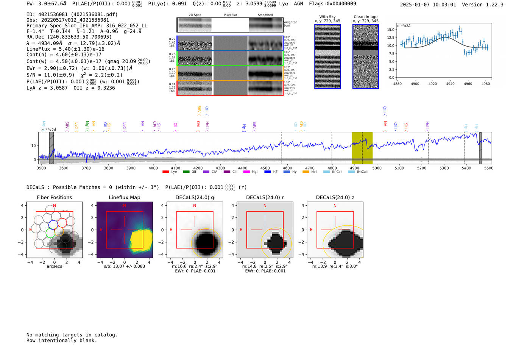Screen dimensions: 530x361
Task: Click the blue-outlined 2D Spec cutout
Action: (195, 44)
